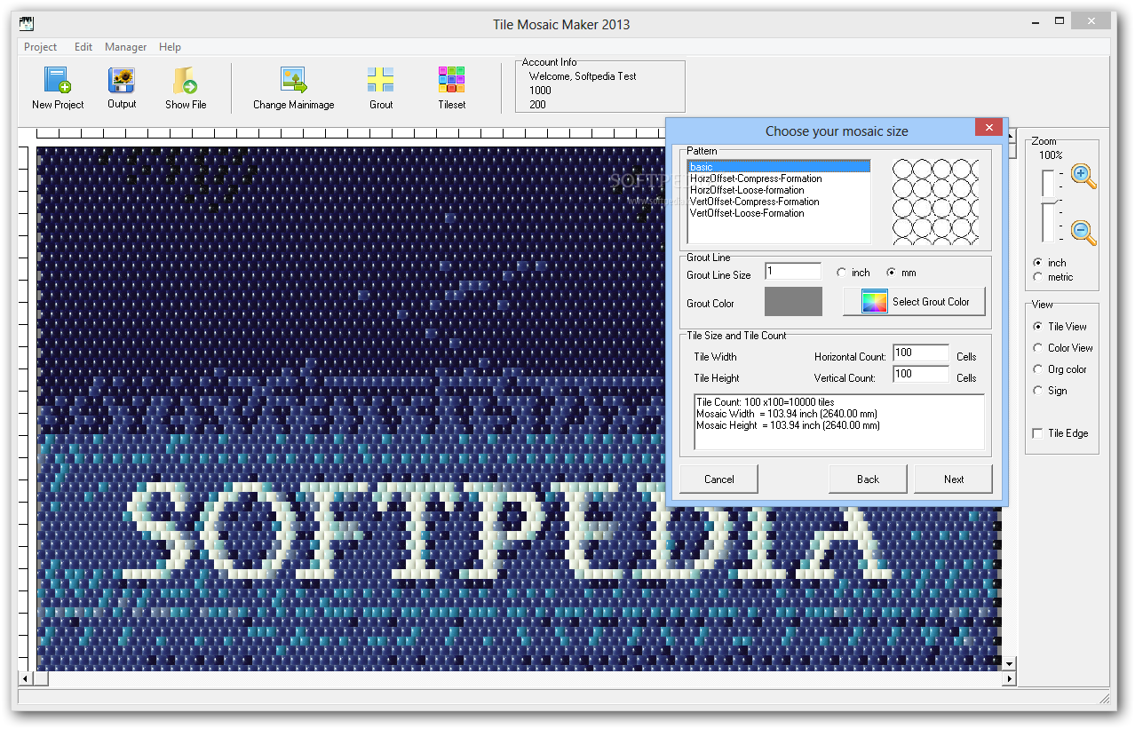Click the Vertical Count input field
Image resolution: width=1135 pixels, height=729 pixels.
point(921,375)
